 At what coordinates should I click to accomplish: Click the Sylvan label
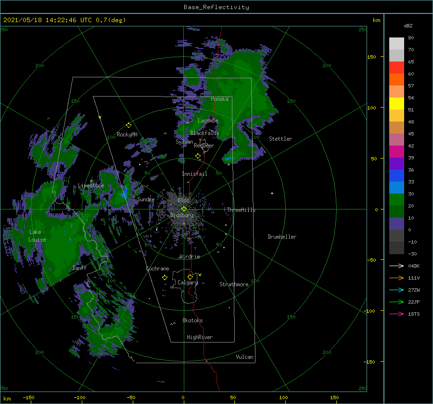point(184,142)
